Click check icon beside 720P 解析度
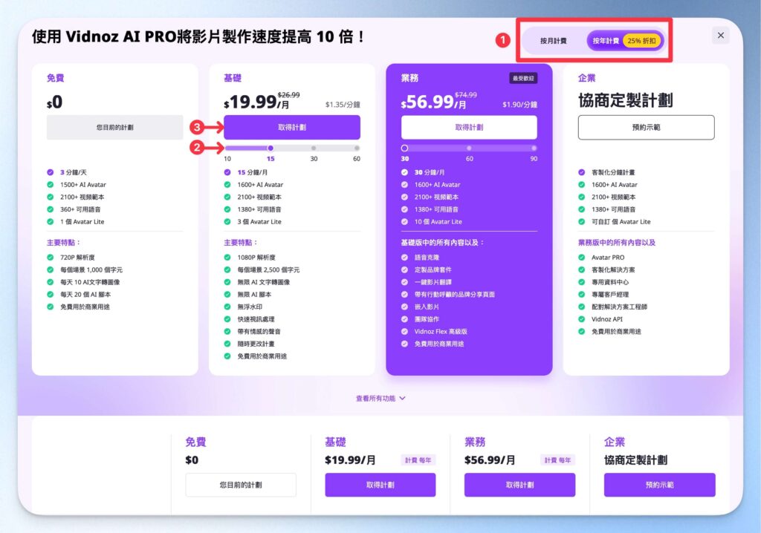Screen dimensions: 761x533 coord(50,257)
